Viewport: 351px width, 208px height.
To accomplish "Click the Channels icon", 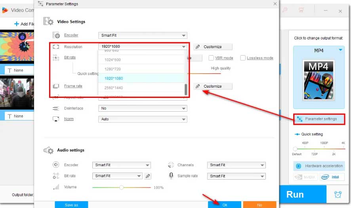I will click(x=171, y=165).
